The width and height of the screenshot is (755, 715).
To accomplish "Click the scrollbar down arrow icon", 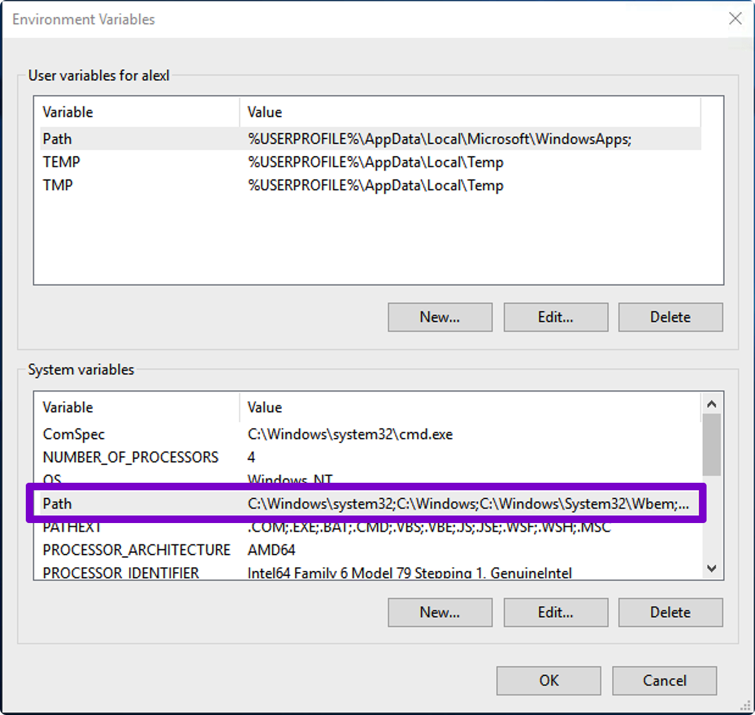I will 712,568.
